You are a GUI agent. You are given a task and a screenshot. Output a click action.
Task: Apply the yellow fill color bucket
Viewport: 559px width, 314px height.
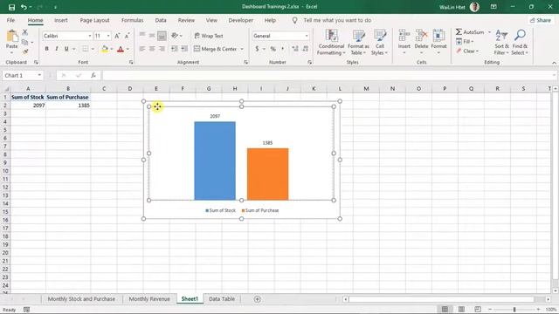coord(105,49)
